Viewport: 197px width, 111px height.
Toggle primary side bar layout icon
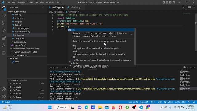coord(163,2)
